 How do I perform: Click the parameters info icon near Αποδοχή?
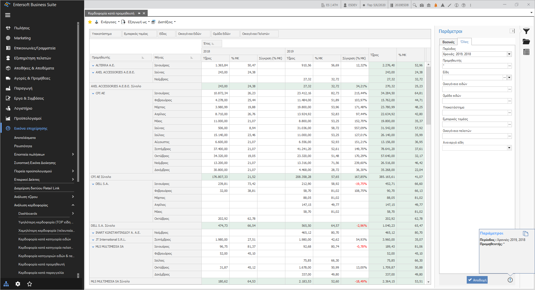tap(510, 280)
